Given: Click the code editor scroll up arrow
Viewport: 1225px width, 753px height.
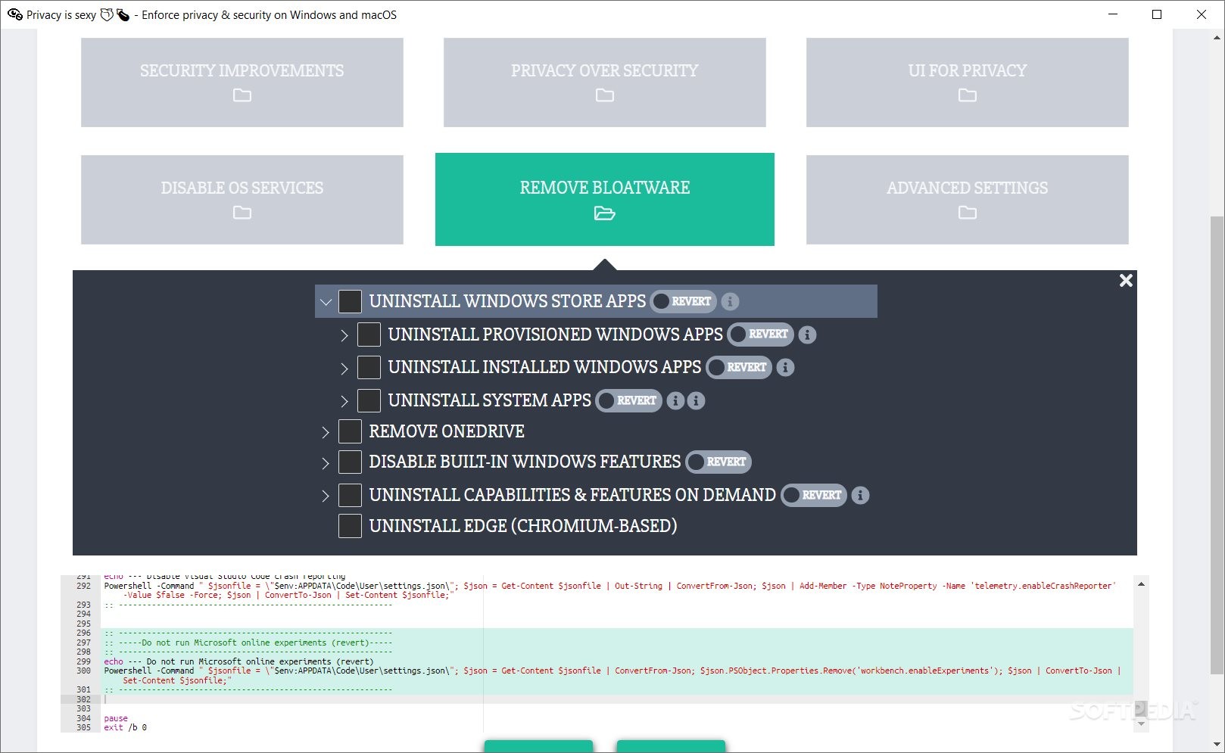Looking at the screenshot, I should click(1141, 584).
